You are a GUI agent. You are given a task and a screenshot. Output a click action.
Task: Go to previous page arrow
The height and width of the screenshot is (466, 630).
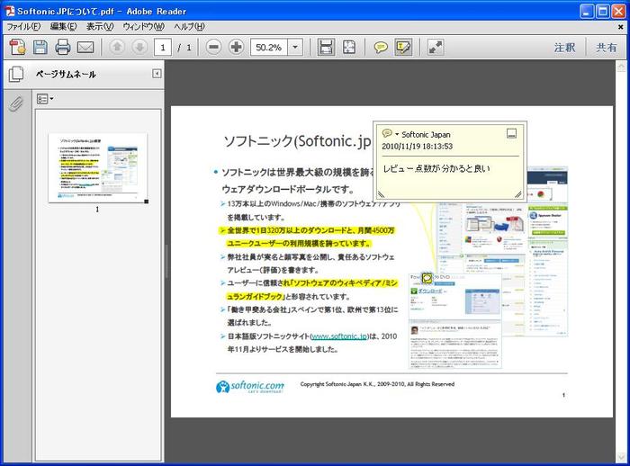117,47
